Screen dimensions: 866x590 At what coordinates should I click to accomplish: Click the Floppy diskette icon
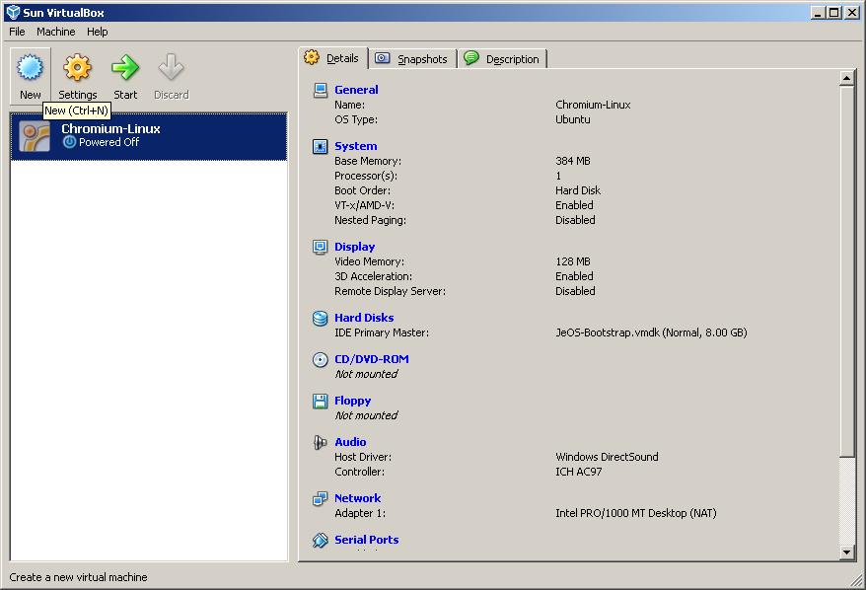click(x=321, y=401)
